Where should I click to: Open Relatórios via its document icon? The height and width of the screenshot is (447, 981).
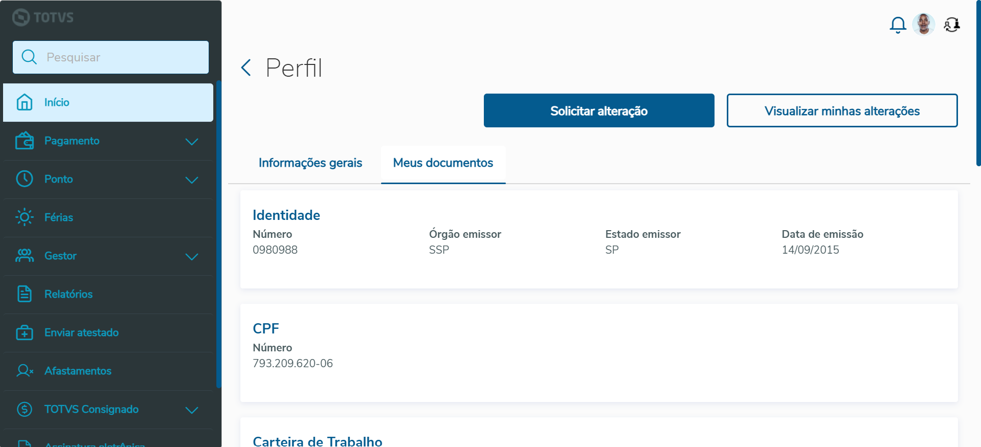click(x=25, y=294)
